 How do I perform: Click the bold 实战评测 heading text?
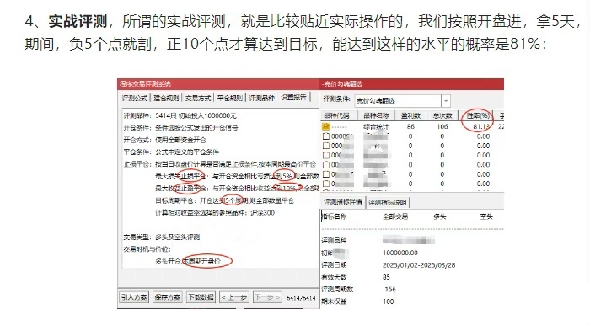click(x=78, y=21)
